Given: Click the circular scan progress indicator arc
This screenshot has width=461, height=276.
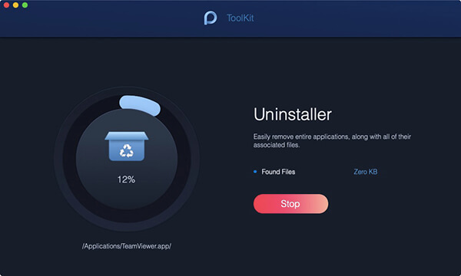Looking at the screenshot, I should tap(140, 105).
